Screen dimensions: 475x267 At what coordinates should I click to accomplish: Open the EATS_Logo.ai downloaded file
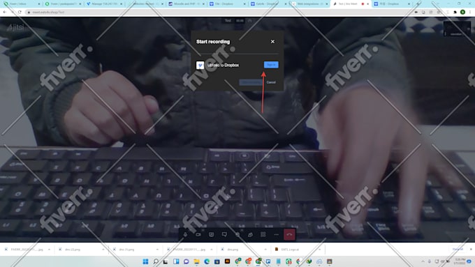[x=290, y=250]
